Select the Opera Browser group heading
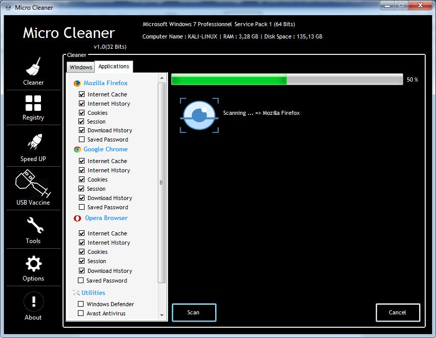The height and width of the screenshot is (338, 436). [x=106, y=218]
